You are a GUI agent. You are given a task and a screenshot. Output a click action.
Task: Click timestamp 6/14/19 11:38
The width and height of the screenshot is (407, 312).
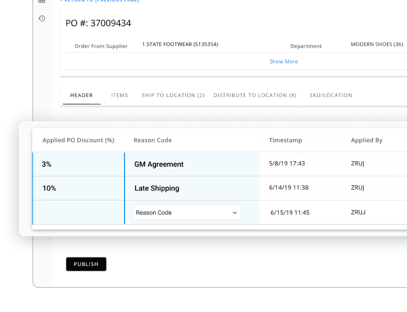pos(289,187)
